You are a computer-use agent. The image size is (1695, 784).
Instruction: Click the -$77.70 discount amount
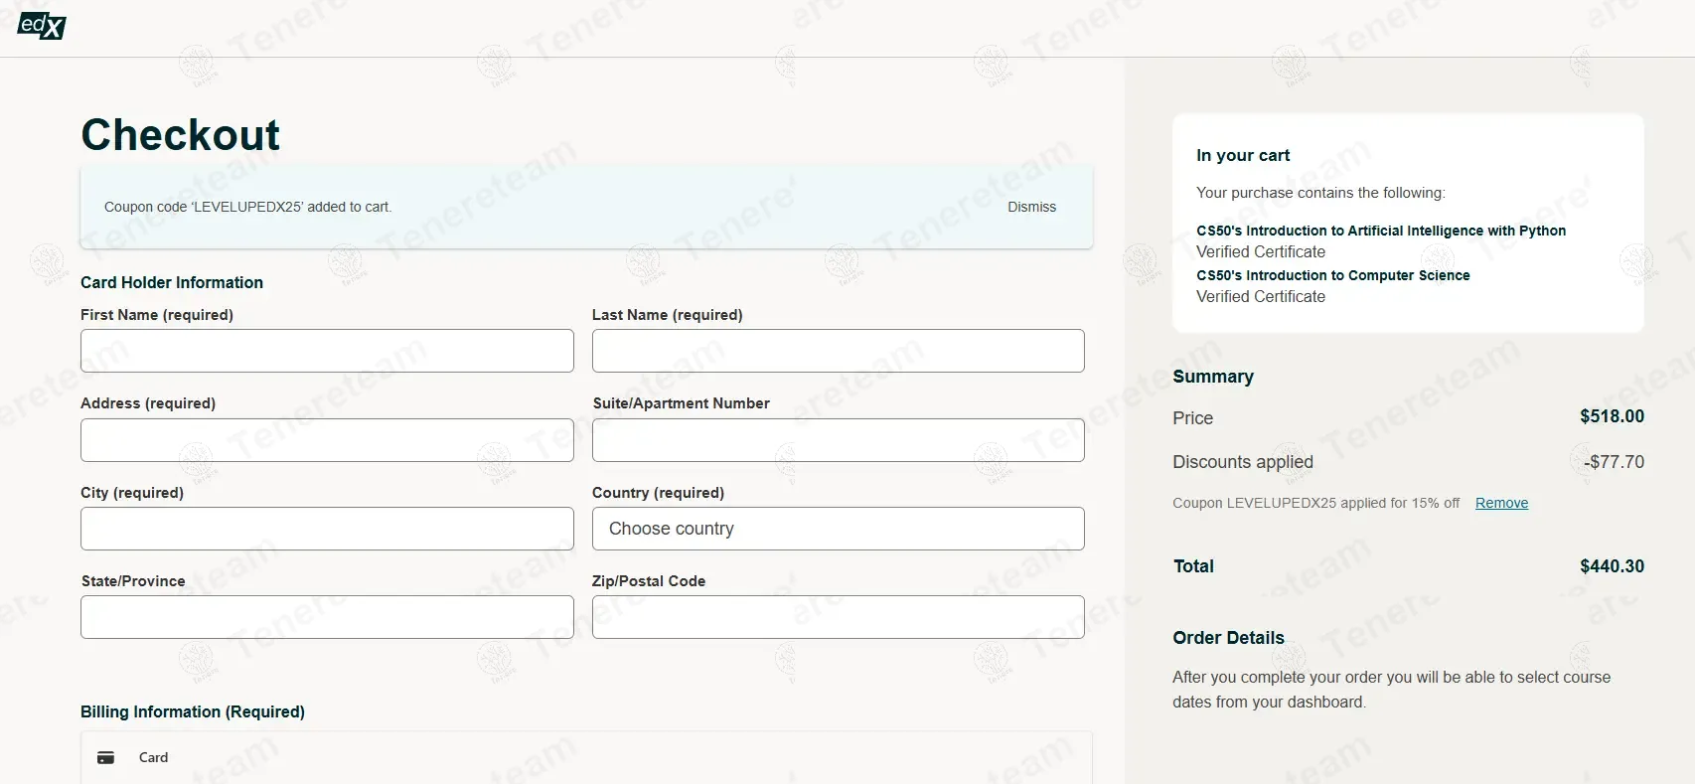(1615, 462)
